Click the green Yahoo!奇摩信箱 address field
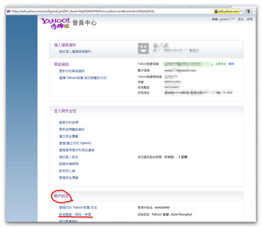Viewport: 262px width, 228px height. pos(187,64)
